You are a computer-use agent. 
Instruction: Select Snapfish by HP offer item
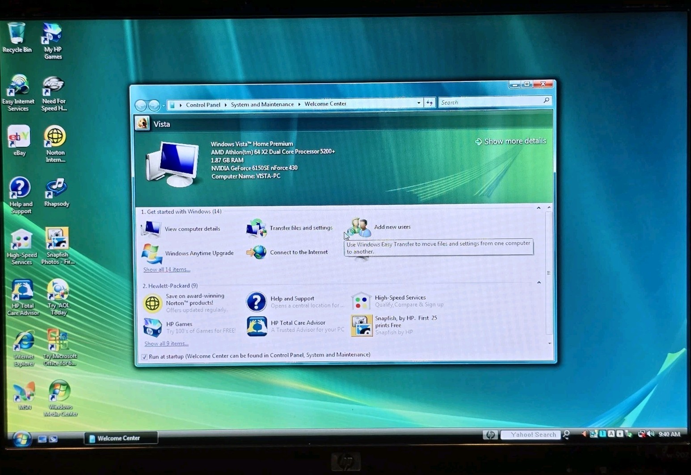coord(395,325)
